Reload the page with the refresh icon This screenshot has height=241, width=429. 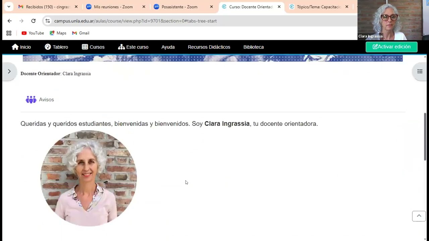(34, 21)
